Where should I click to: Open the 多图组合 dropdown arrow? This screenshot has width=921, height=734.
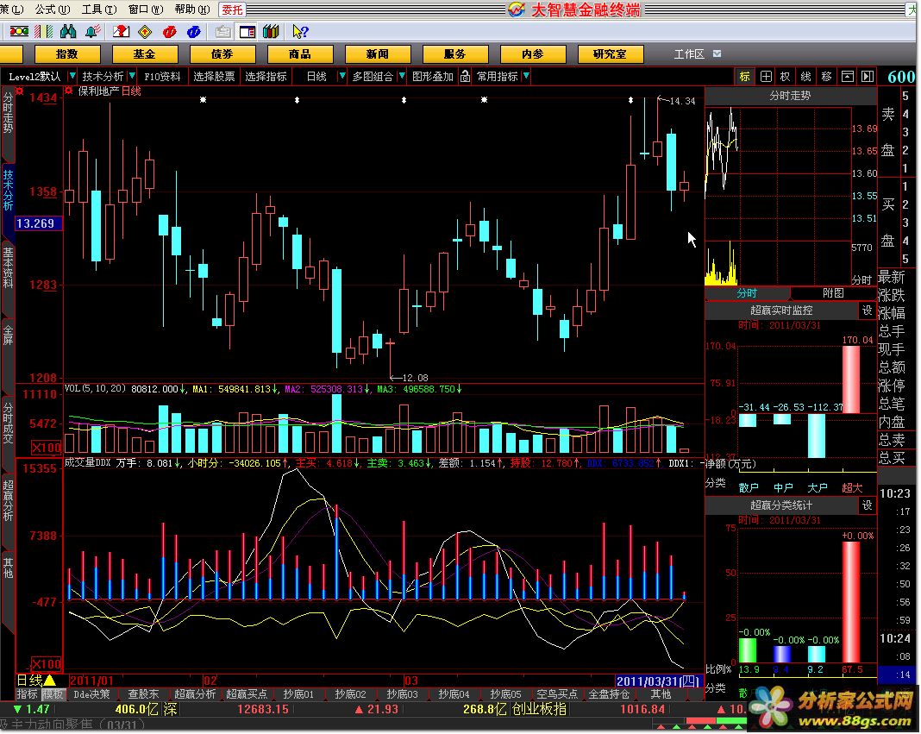[402, 77]
